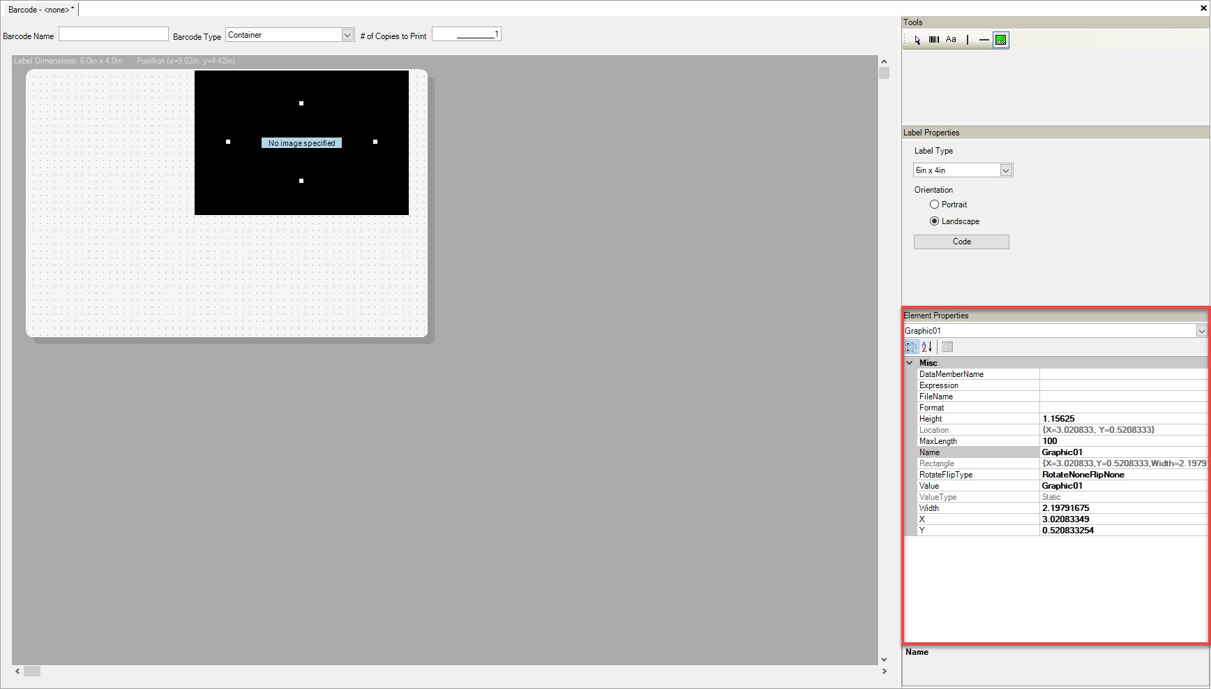Choose Landscape orientation

coord(954,221)
